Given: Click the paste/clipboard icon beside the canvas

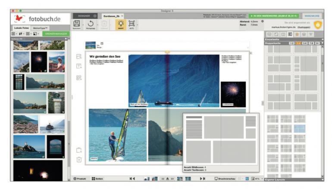Looking at the screenshot, I should pyautogui.click(x=79, y=150).
